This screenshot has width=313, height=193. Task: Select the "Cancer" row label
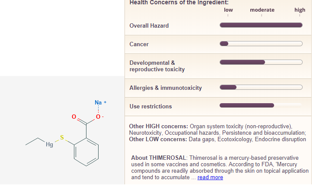point(139,44)
